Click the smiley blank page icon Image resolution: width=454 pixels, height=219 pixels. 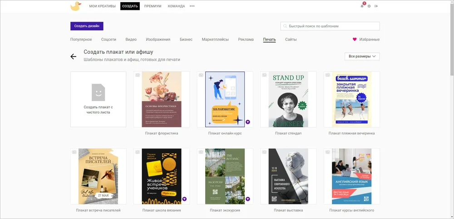click(x=98, y=92)
